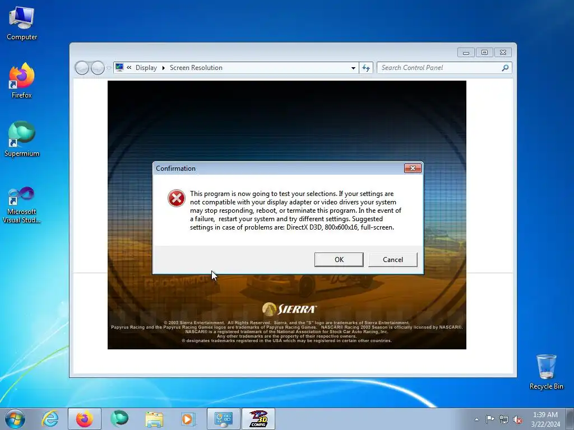Click the monitor icon in the address bar
Screen dimensions: 574x430
click(x=119, y=67)
